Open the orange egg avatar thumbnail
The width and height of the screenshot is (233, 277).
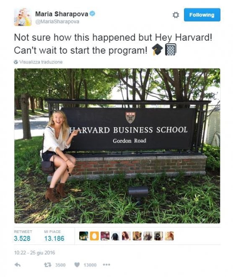pos(94,236)
